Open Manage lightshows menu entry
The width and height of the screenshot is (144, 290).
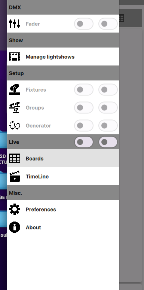click(x=63, y=57)
